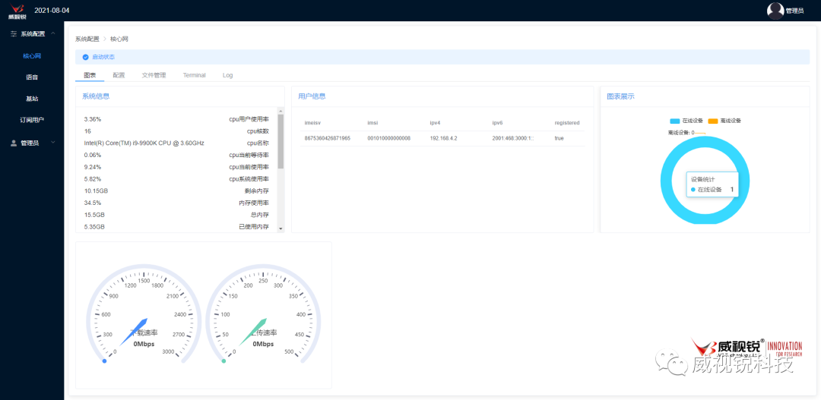Image resolution: width=821 pixels, height=400 pixels.
Task: Click the registered column header
Action: pos(567,123)
